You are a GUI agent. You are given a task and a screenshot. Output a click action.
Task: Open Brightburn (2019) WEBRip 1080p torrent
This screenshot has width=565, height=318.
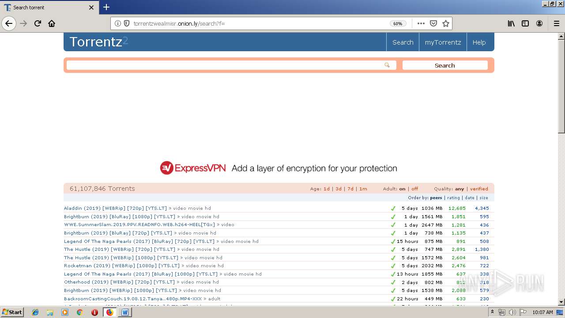pos(121,290)
